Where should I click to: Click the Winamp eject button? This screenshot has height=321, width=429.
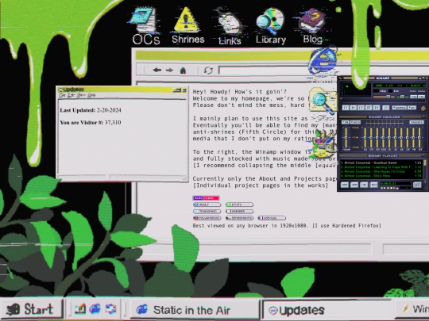(386, 108)
